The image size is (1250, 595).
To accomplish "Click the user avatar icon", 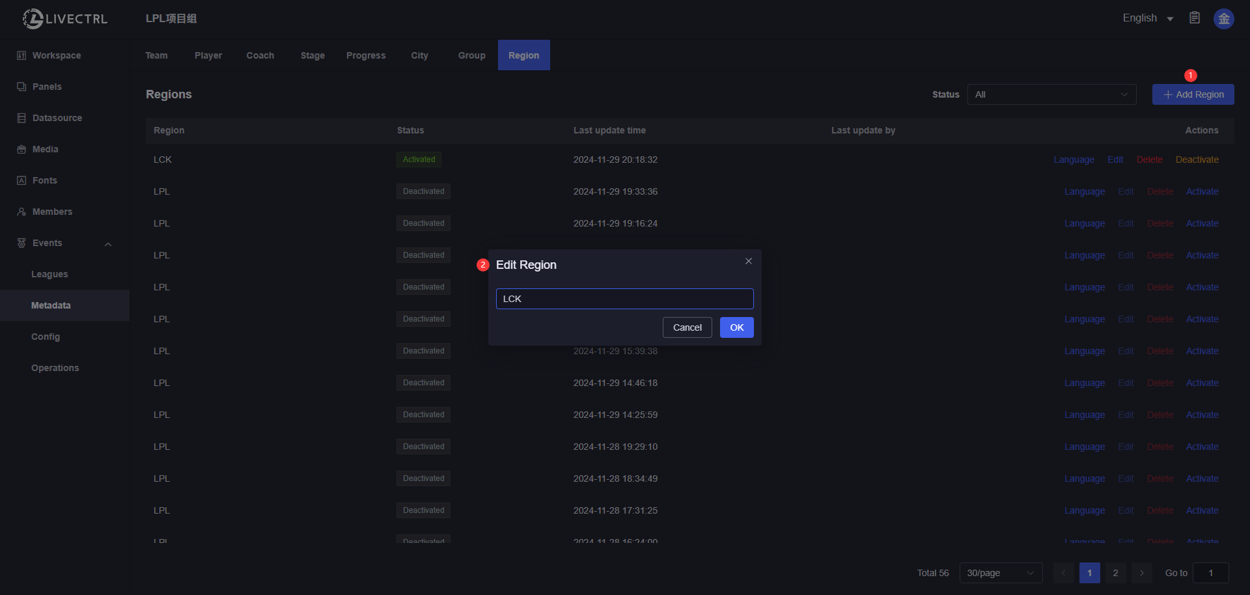I will click(1223, 19).
